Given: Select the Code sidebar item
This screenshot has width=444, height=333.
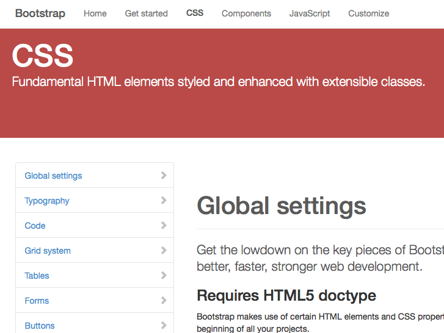Looking at the screenshot, I should point(35,226).
